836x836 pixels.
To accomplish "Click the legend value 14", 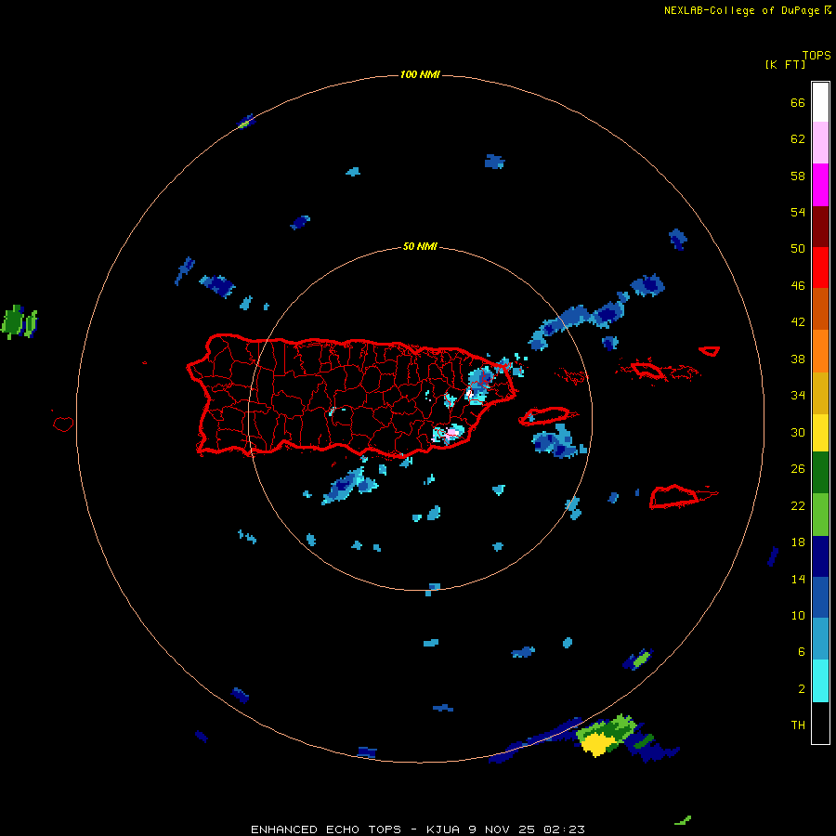I will pos(798,579).
